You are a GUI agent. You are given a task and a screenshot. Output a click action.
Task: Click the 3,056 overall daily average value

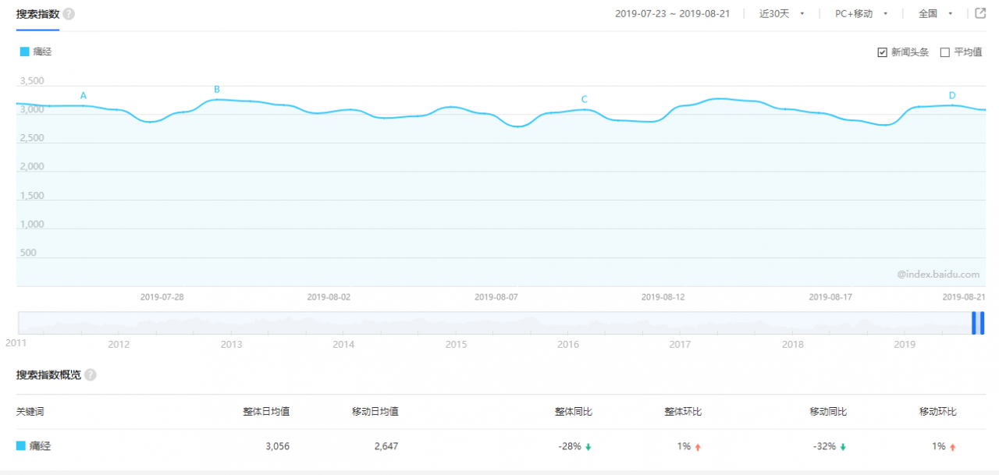click(x=277, y=446)
